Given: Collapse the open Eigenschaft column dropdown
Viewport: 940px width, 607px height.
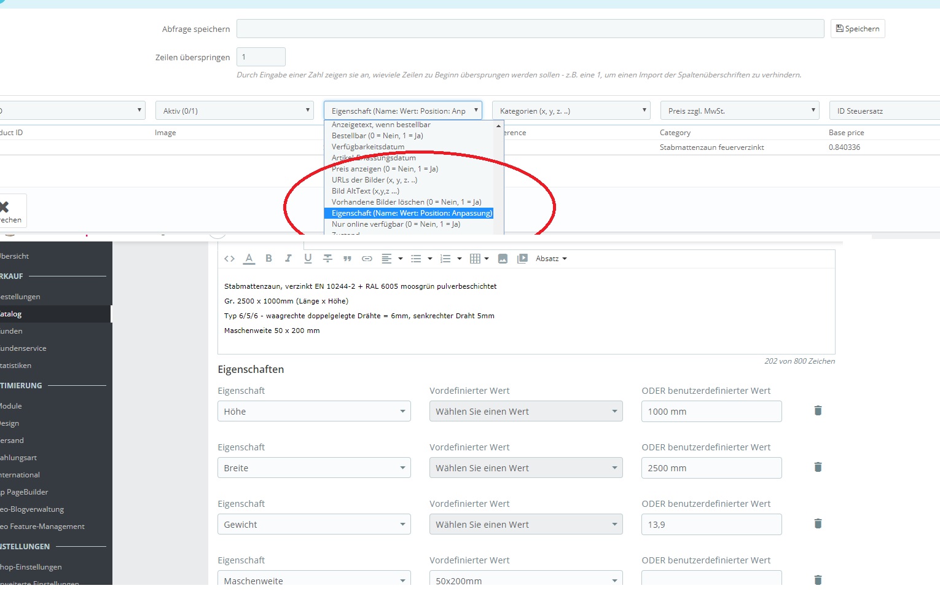Looking at the screenshot, I should (x=403, y=111).
